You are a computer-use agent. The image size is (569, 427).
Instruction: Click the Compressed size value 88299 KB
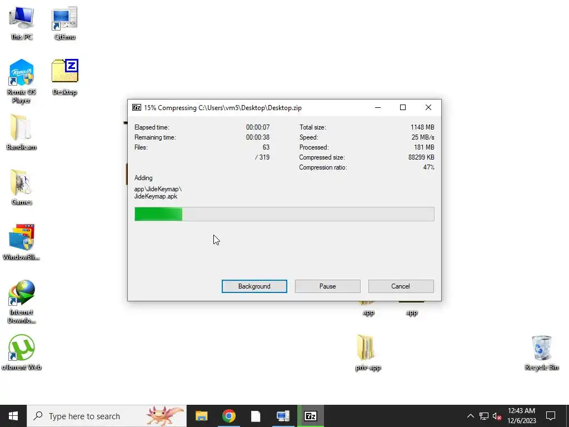click(x=421, y=157)
